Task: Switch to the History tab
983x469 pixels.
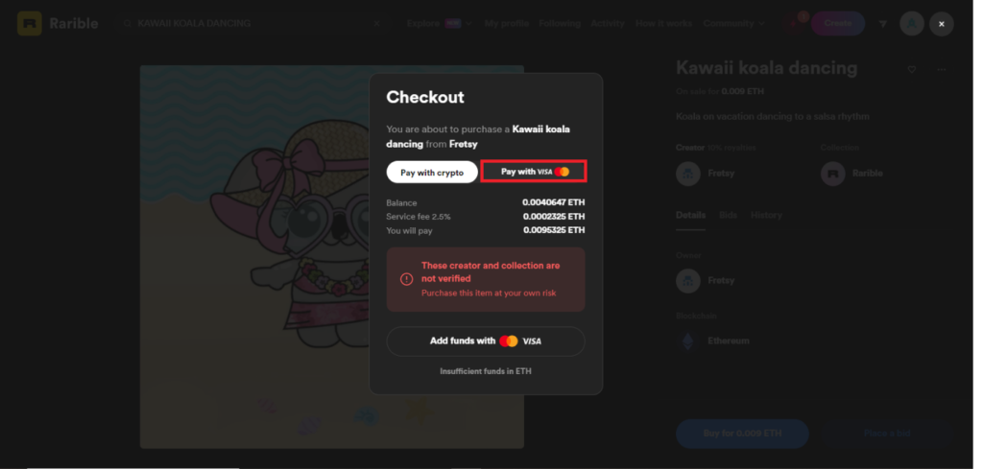Action: tap(766, 215)
